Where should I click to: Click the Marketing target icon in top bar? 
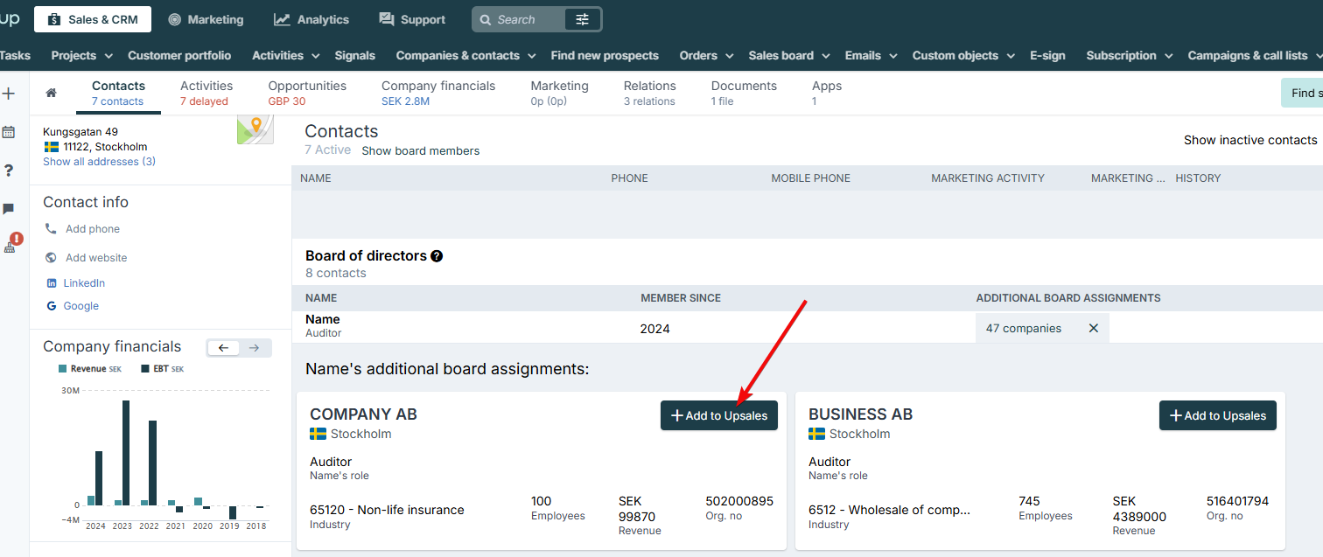(174, 19)
